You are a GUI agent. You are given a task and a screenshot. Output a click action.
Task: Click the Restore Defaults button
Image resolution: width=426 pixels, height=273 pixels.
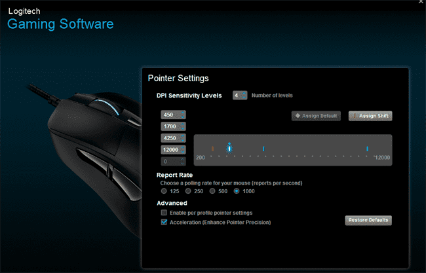click(x=368, y=221)
